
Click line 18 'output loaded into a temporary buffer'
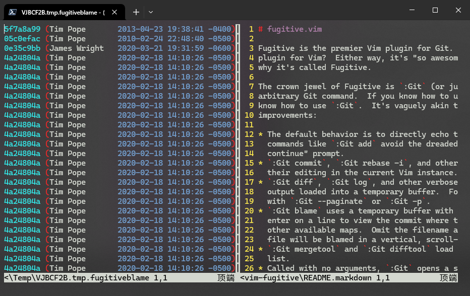363,192
